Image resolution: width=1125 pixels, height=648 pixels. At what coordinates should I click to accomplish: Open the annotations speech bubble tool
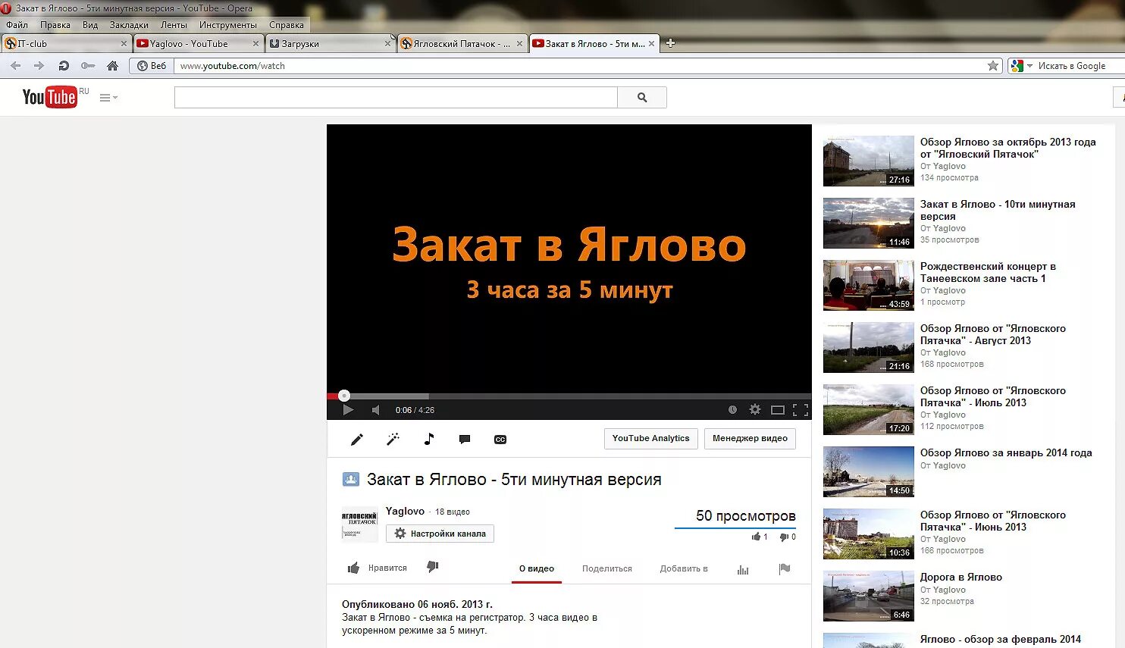465,440
